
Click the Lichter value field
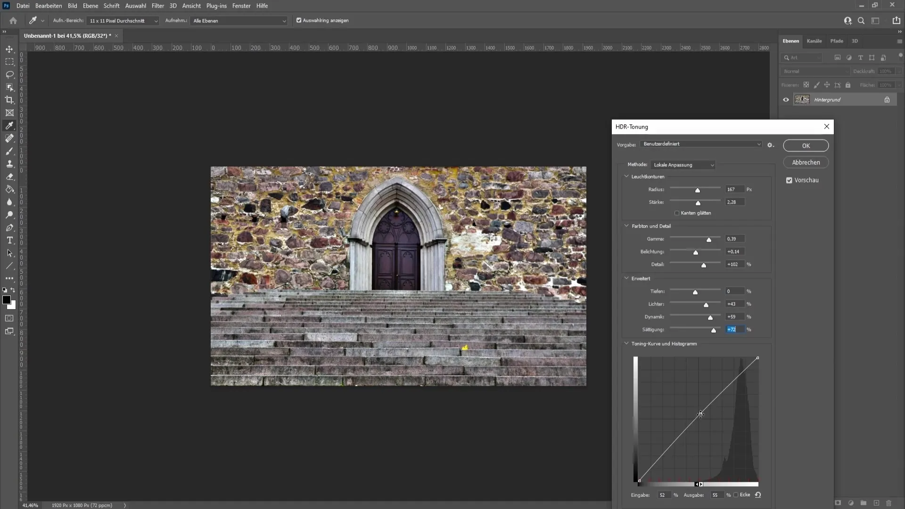735,304
